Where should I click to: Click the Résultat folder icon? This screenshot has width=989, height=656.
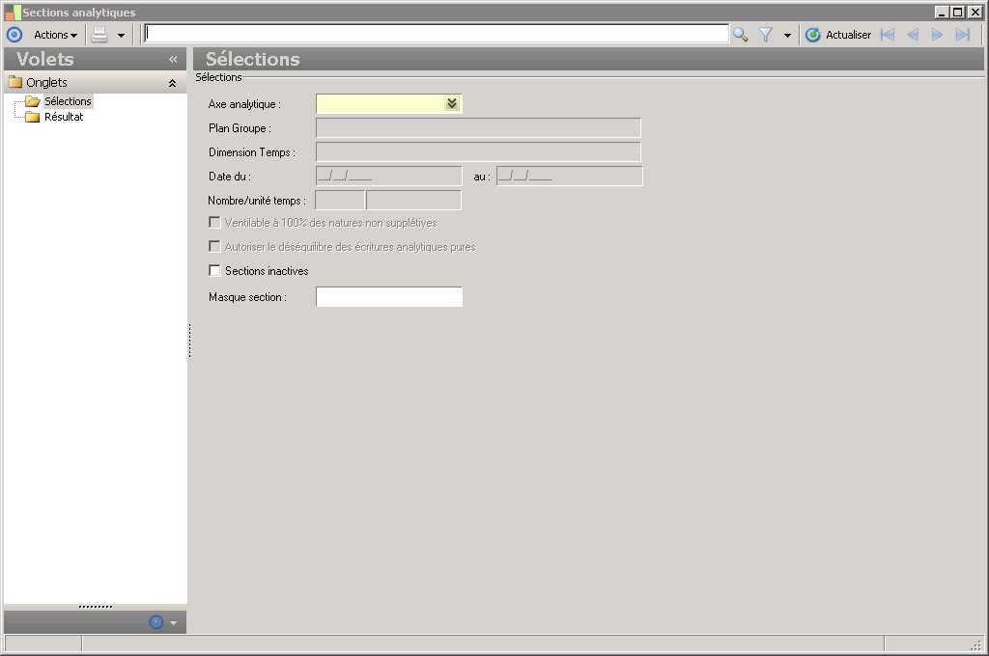(x=32, y=117)
